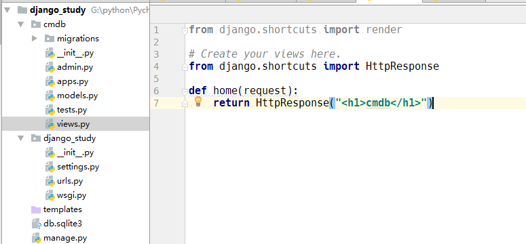Click the word render on line 1
Image resolution: width=526 pixels, height=244 pixels.
click(383, 30)
